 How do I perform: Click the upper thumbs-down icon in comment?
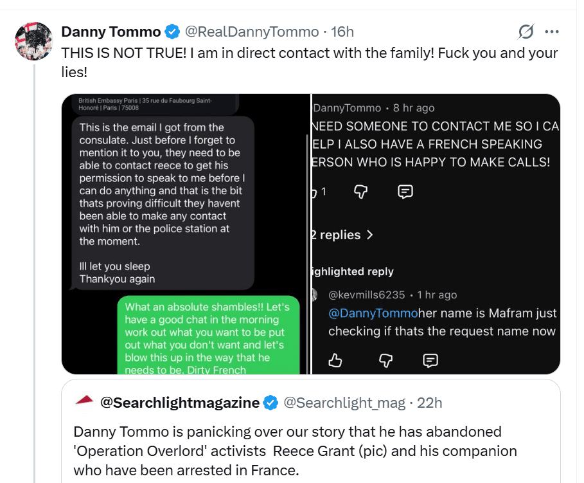[361, 191]
